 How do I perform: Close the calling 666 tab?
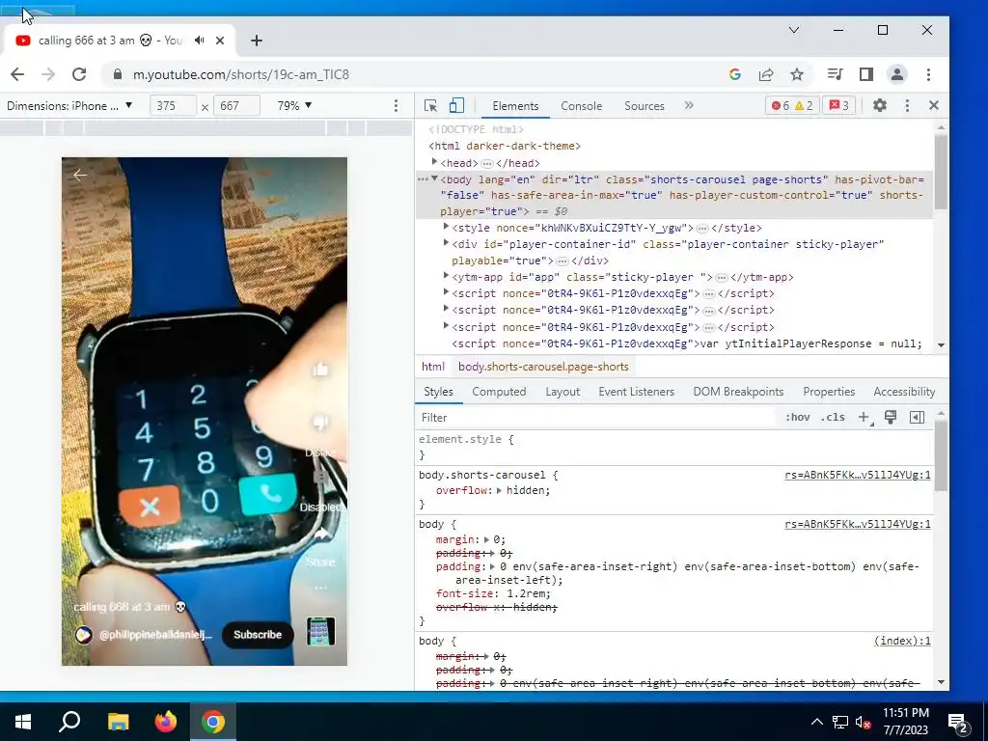[220, 41]
